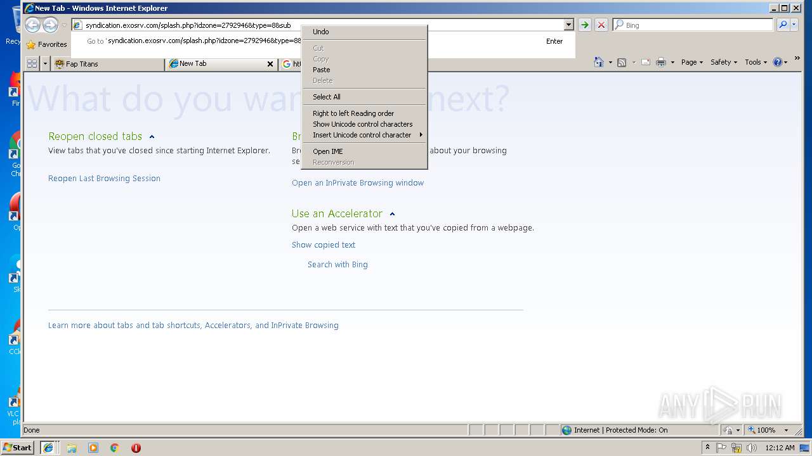This screenshot has height=456, width=812.
Task: Click the Help question mark icon
Action: [x=777, y=62]
